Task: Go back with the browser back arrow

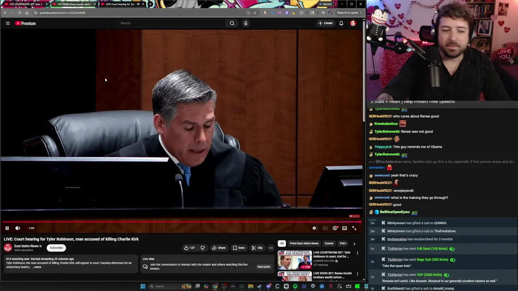Action: click(x=5, y=13)
